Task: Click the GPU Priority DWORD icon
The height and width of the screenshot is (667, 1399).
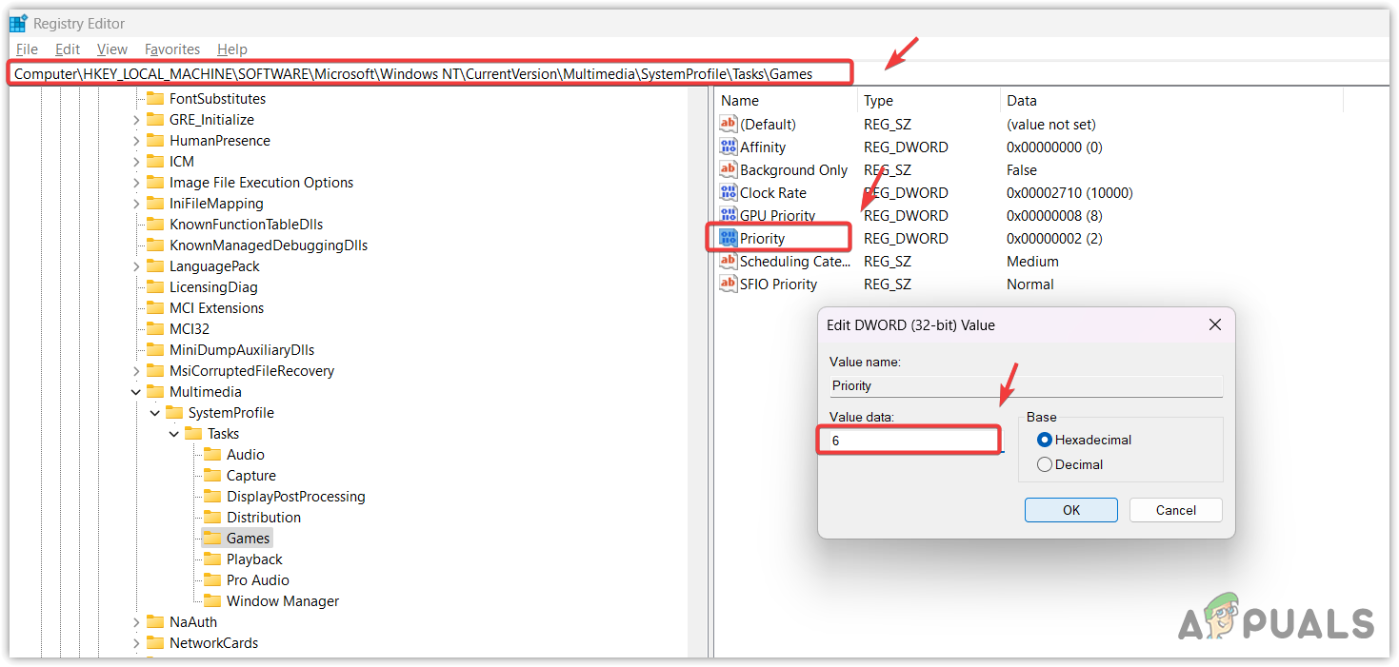Action: click(x=729, y=215)
